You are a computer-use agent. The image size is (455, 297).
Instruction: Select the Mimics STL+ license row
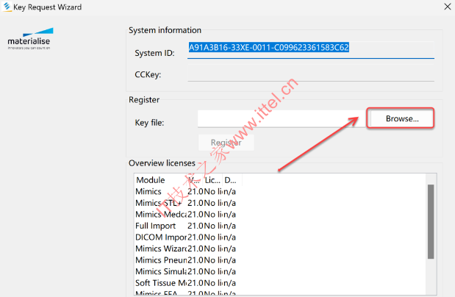tap(186, 203)
